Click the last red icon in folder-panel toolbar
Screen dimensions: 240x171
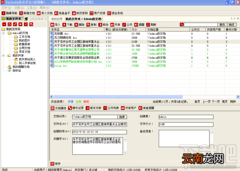(31, 24)
